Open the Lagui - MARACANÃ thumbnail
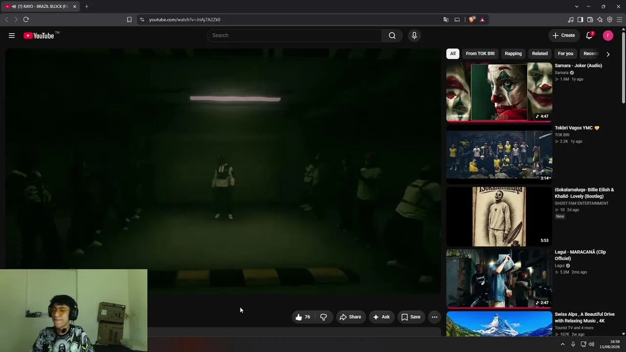 [x=499, y=279]
